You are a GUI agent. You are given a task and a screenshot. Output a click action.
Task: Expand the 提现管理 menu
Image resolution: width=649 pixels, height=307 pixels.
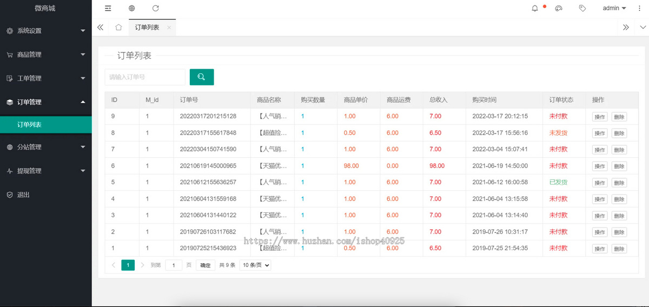click(83, 171)
